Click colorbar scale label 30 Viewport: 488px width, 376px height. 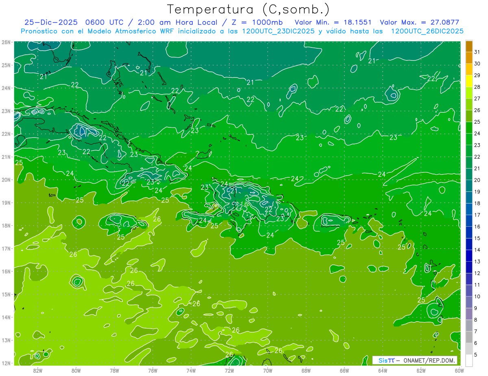click(x=477, y=64)
